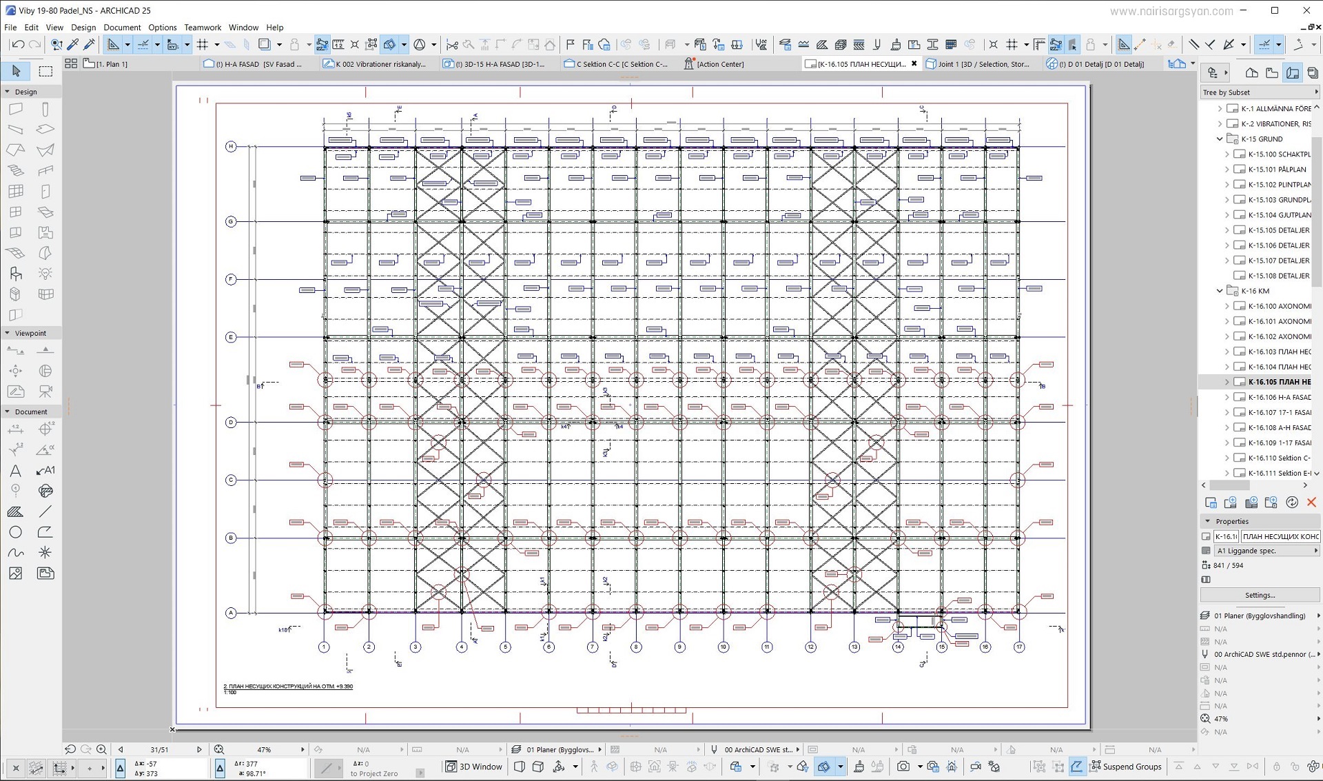This screenshot has width=1323, height=781.
Task: Open the Teamwork menu
Action: 203,28
